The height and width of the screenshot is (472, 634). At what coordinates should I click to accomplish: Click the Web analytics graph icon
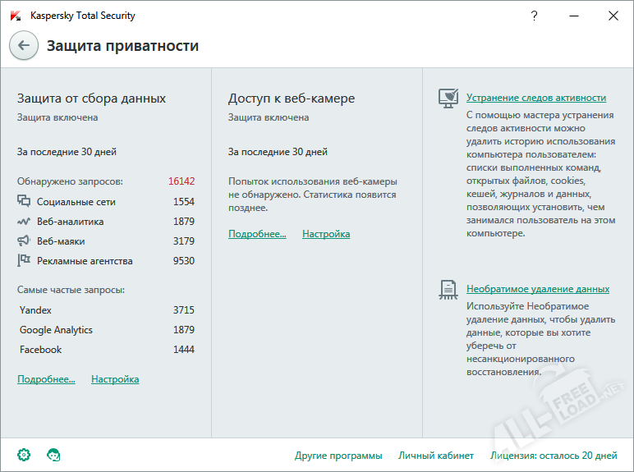24,222
